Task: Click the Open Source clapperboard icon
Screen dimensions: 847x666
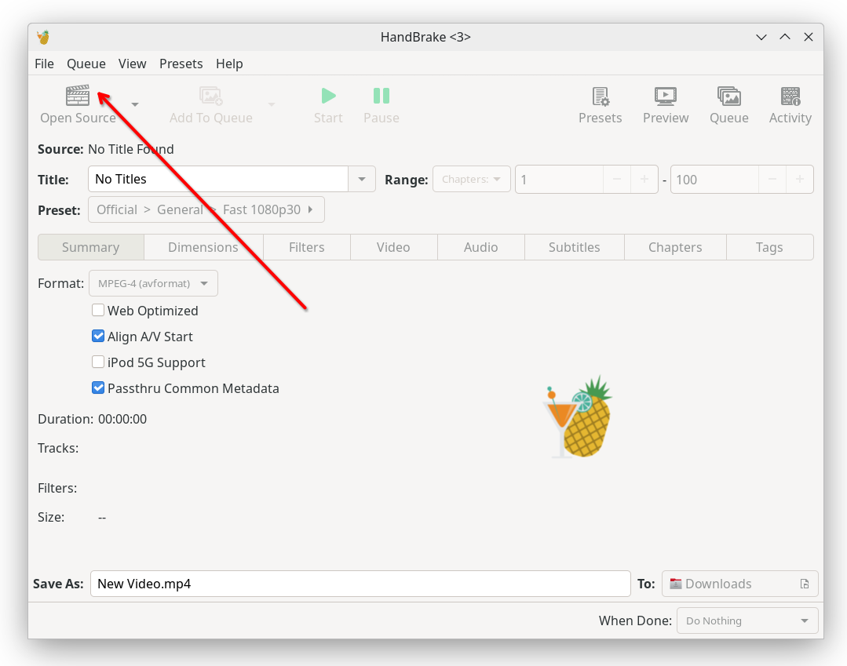Action: point(78,96)
